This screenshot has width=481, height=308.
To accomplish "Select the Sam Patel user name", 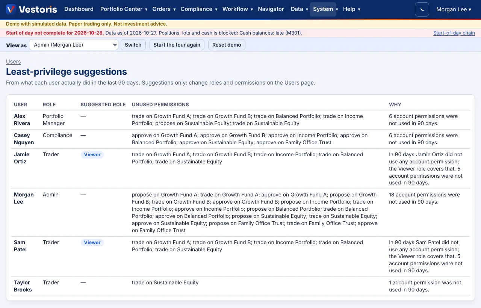I will tap(20, 246).
